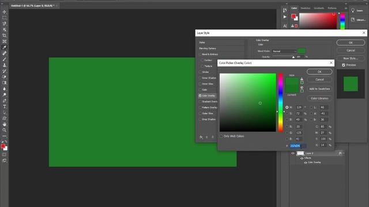Click Add to Swatches button
This screenshot has width=369, height=207.
(x=319, y=89)
